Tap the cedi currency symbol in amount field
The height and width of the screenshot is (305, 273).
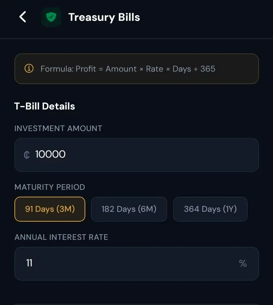pyautogui.click(x=27, y=155)
